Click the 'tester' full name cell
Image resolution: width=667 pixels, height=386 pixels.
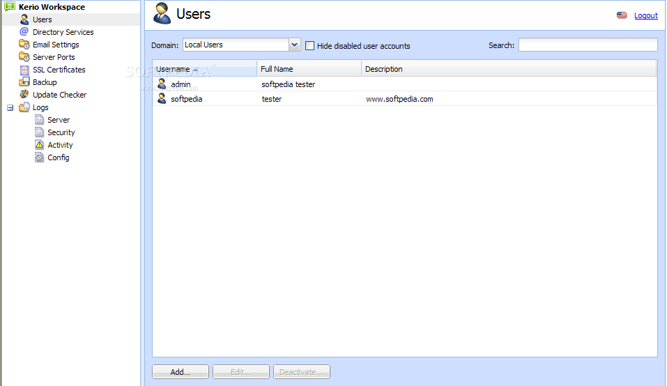coord(271,99)
